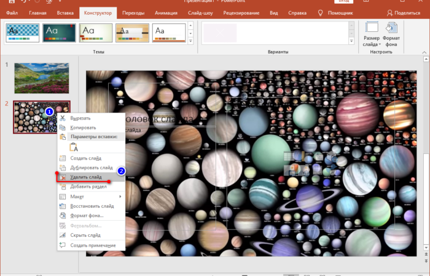Expand the Themes gallery with its More arrow
Screen dimensions: 430x276
click(190, 41)
